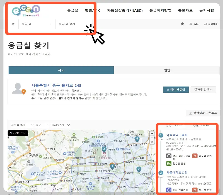Click map marker number 3
The image size is (223, 195).
pos(139,168)
